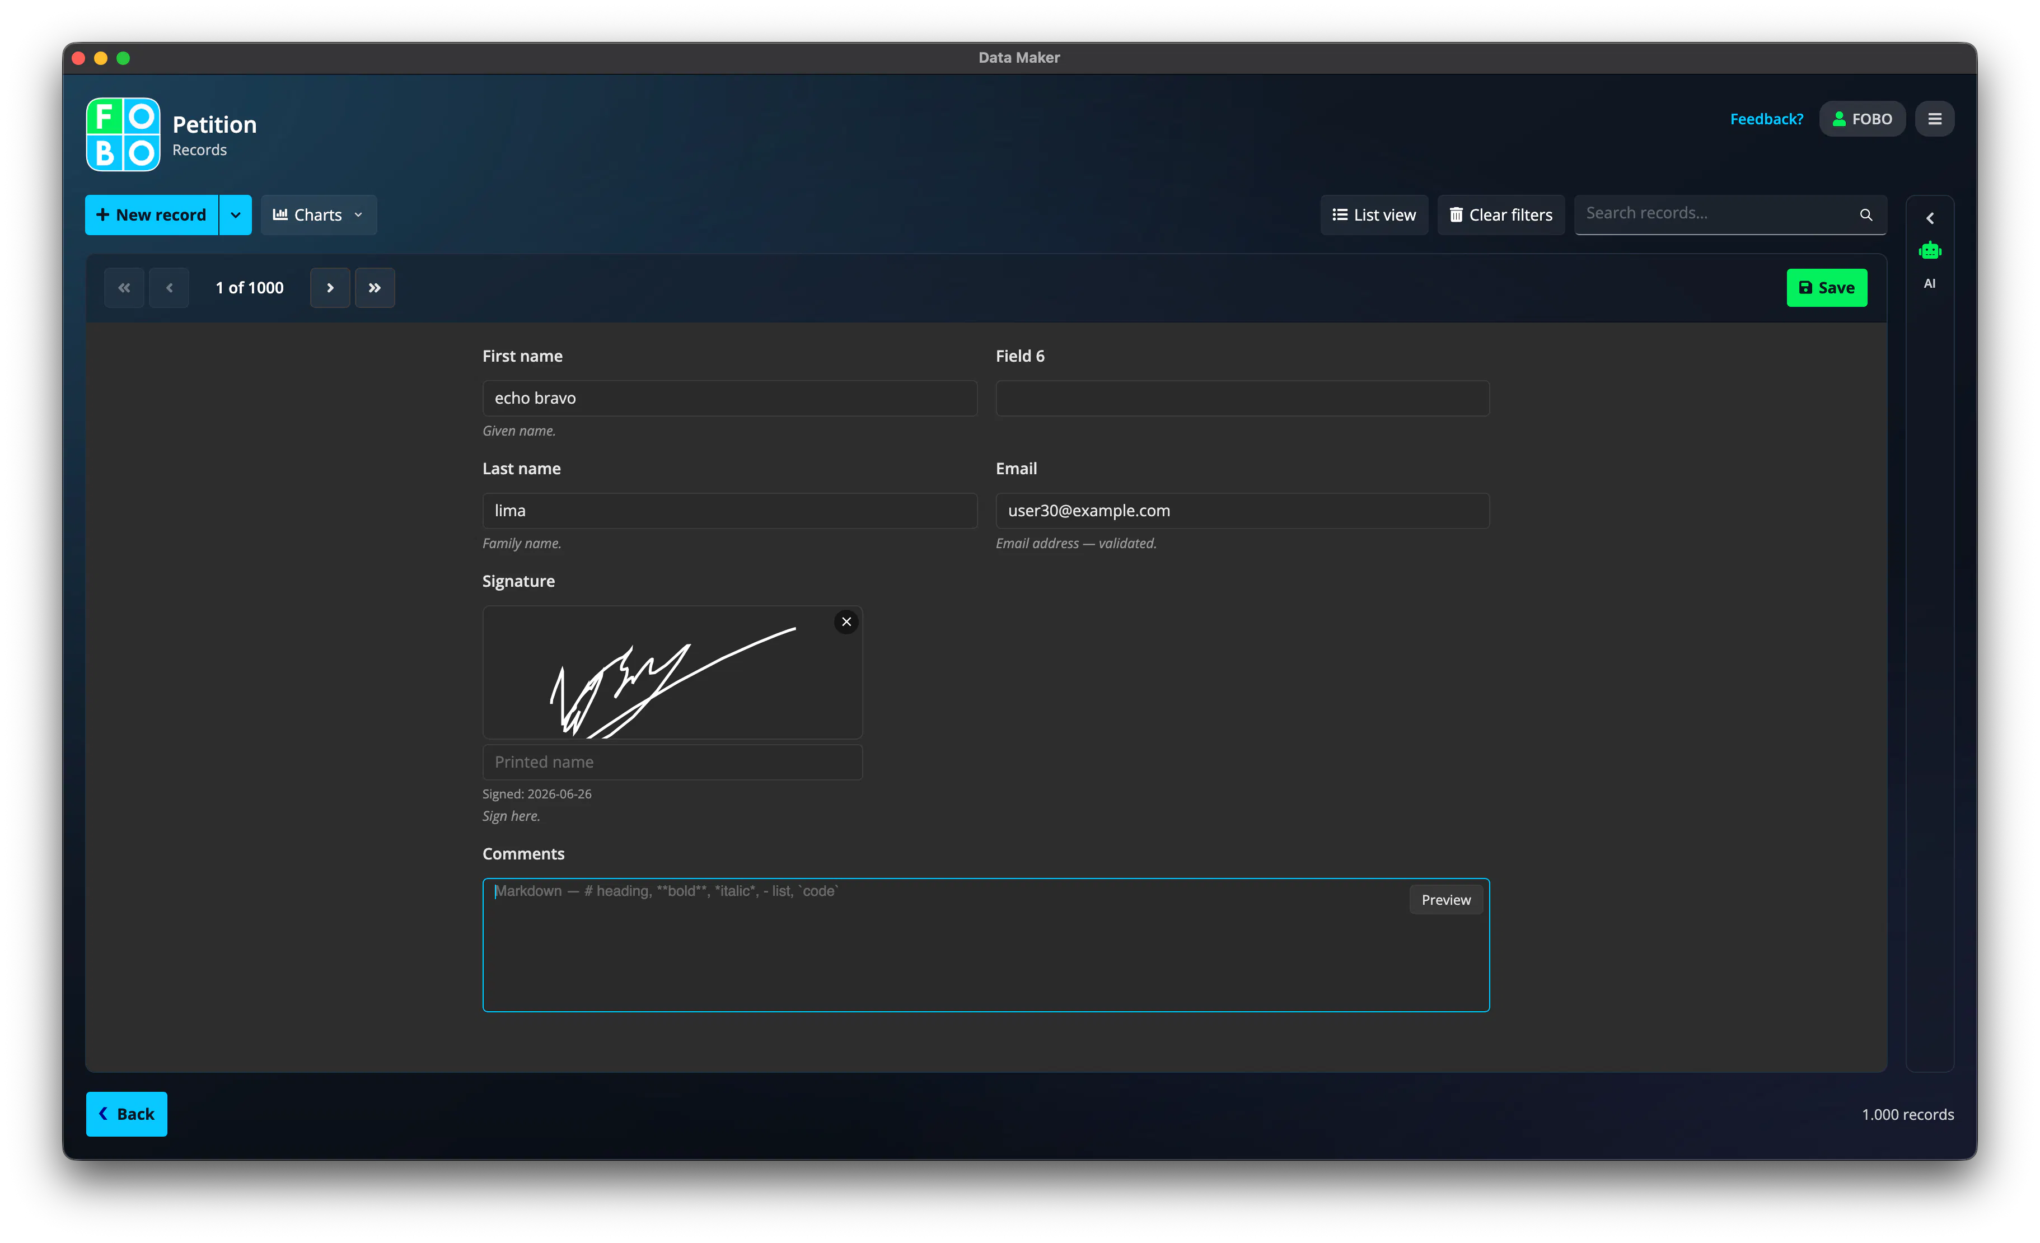
Task: Click the 'Email address — validated.' hint
Action: tap(1075, 543)
